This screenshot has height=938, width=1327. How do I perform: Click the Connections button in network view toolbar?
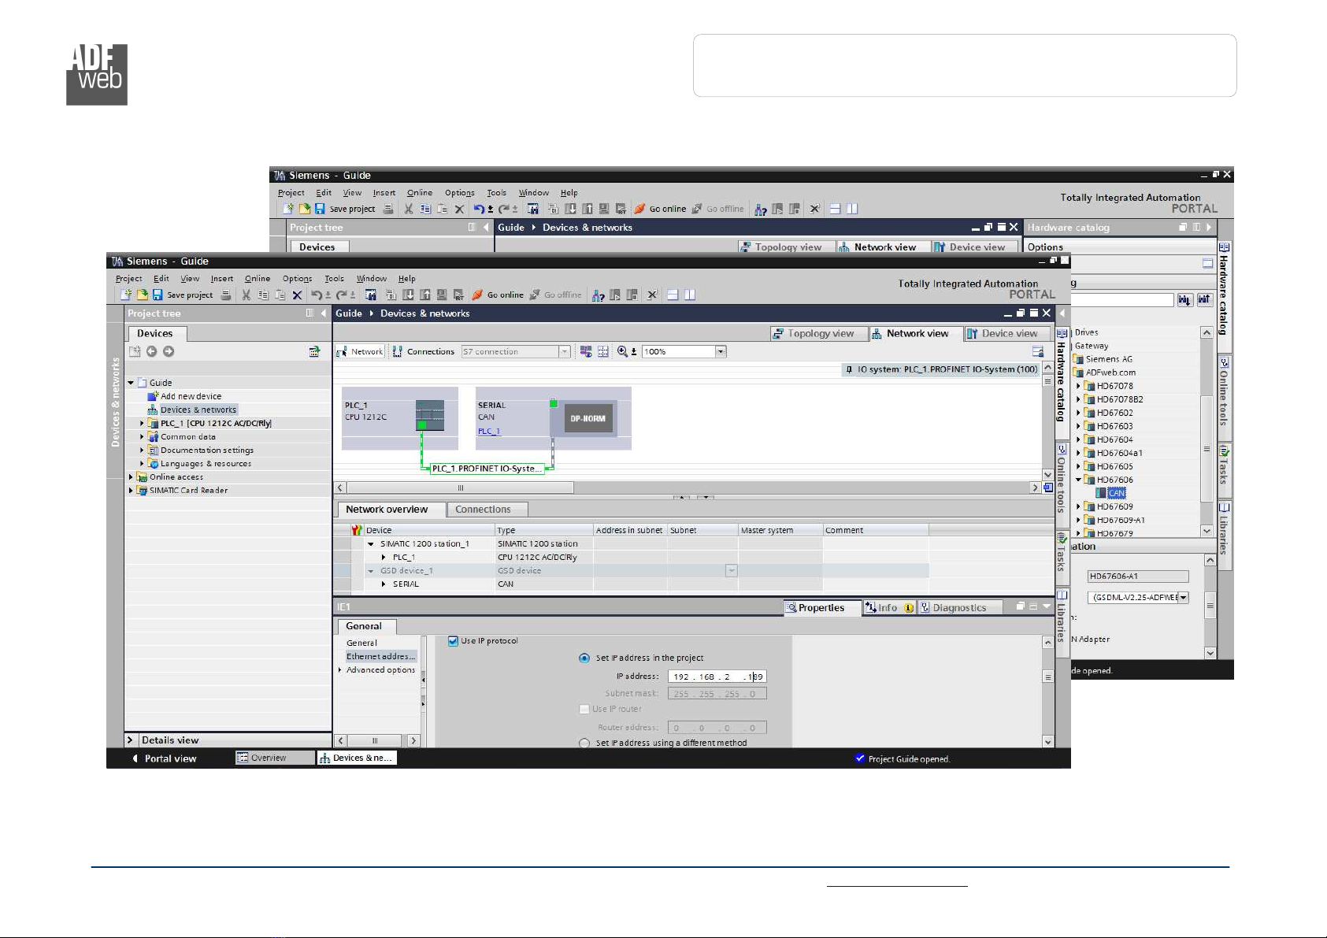click(424, 352)
